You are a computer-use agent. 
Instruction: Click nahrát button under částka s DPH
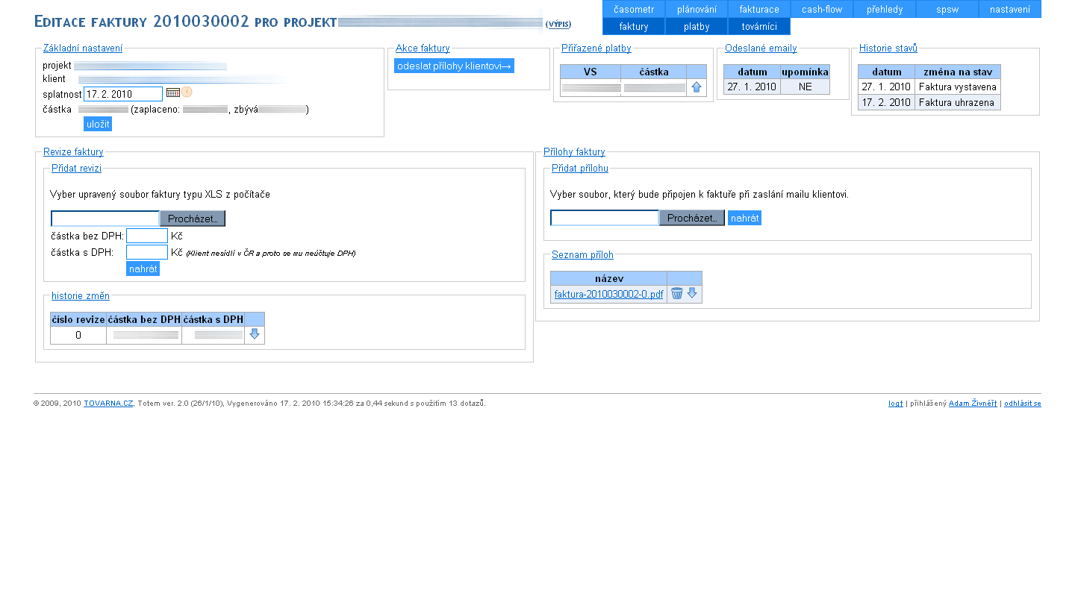[143, 269]
